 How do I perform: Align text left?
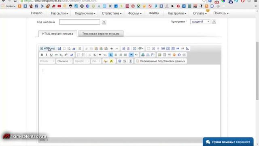[x=111, y=55]
